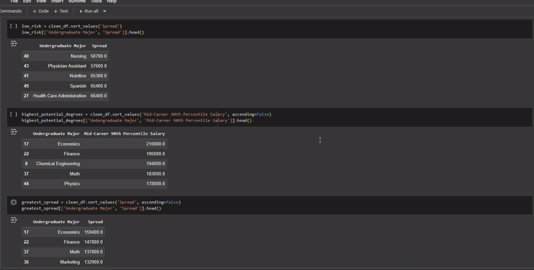534x270 pixels.
Task: Toggle output options for greatest_spread table
Action: click(13, 220)
